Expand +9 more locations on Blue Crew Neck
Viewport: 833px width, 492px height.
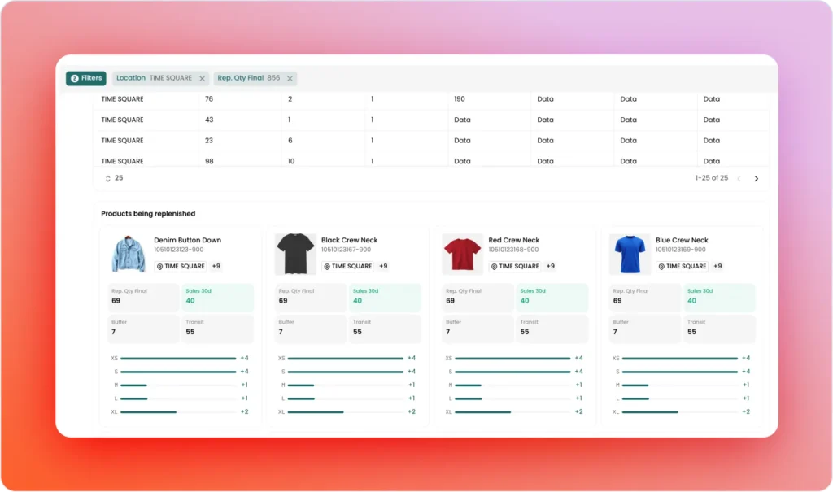(717, 266)
